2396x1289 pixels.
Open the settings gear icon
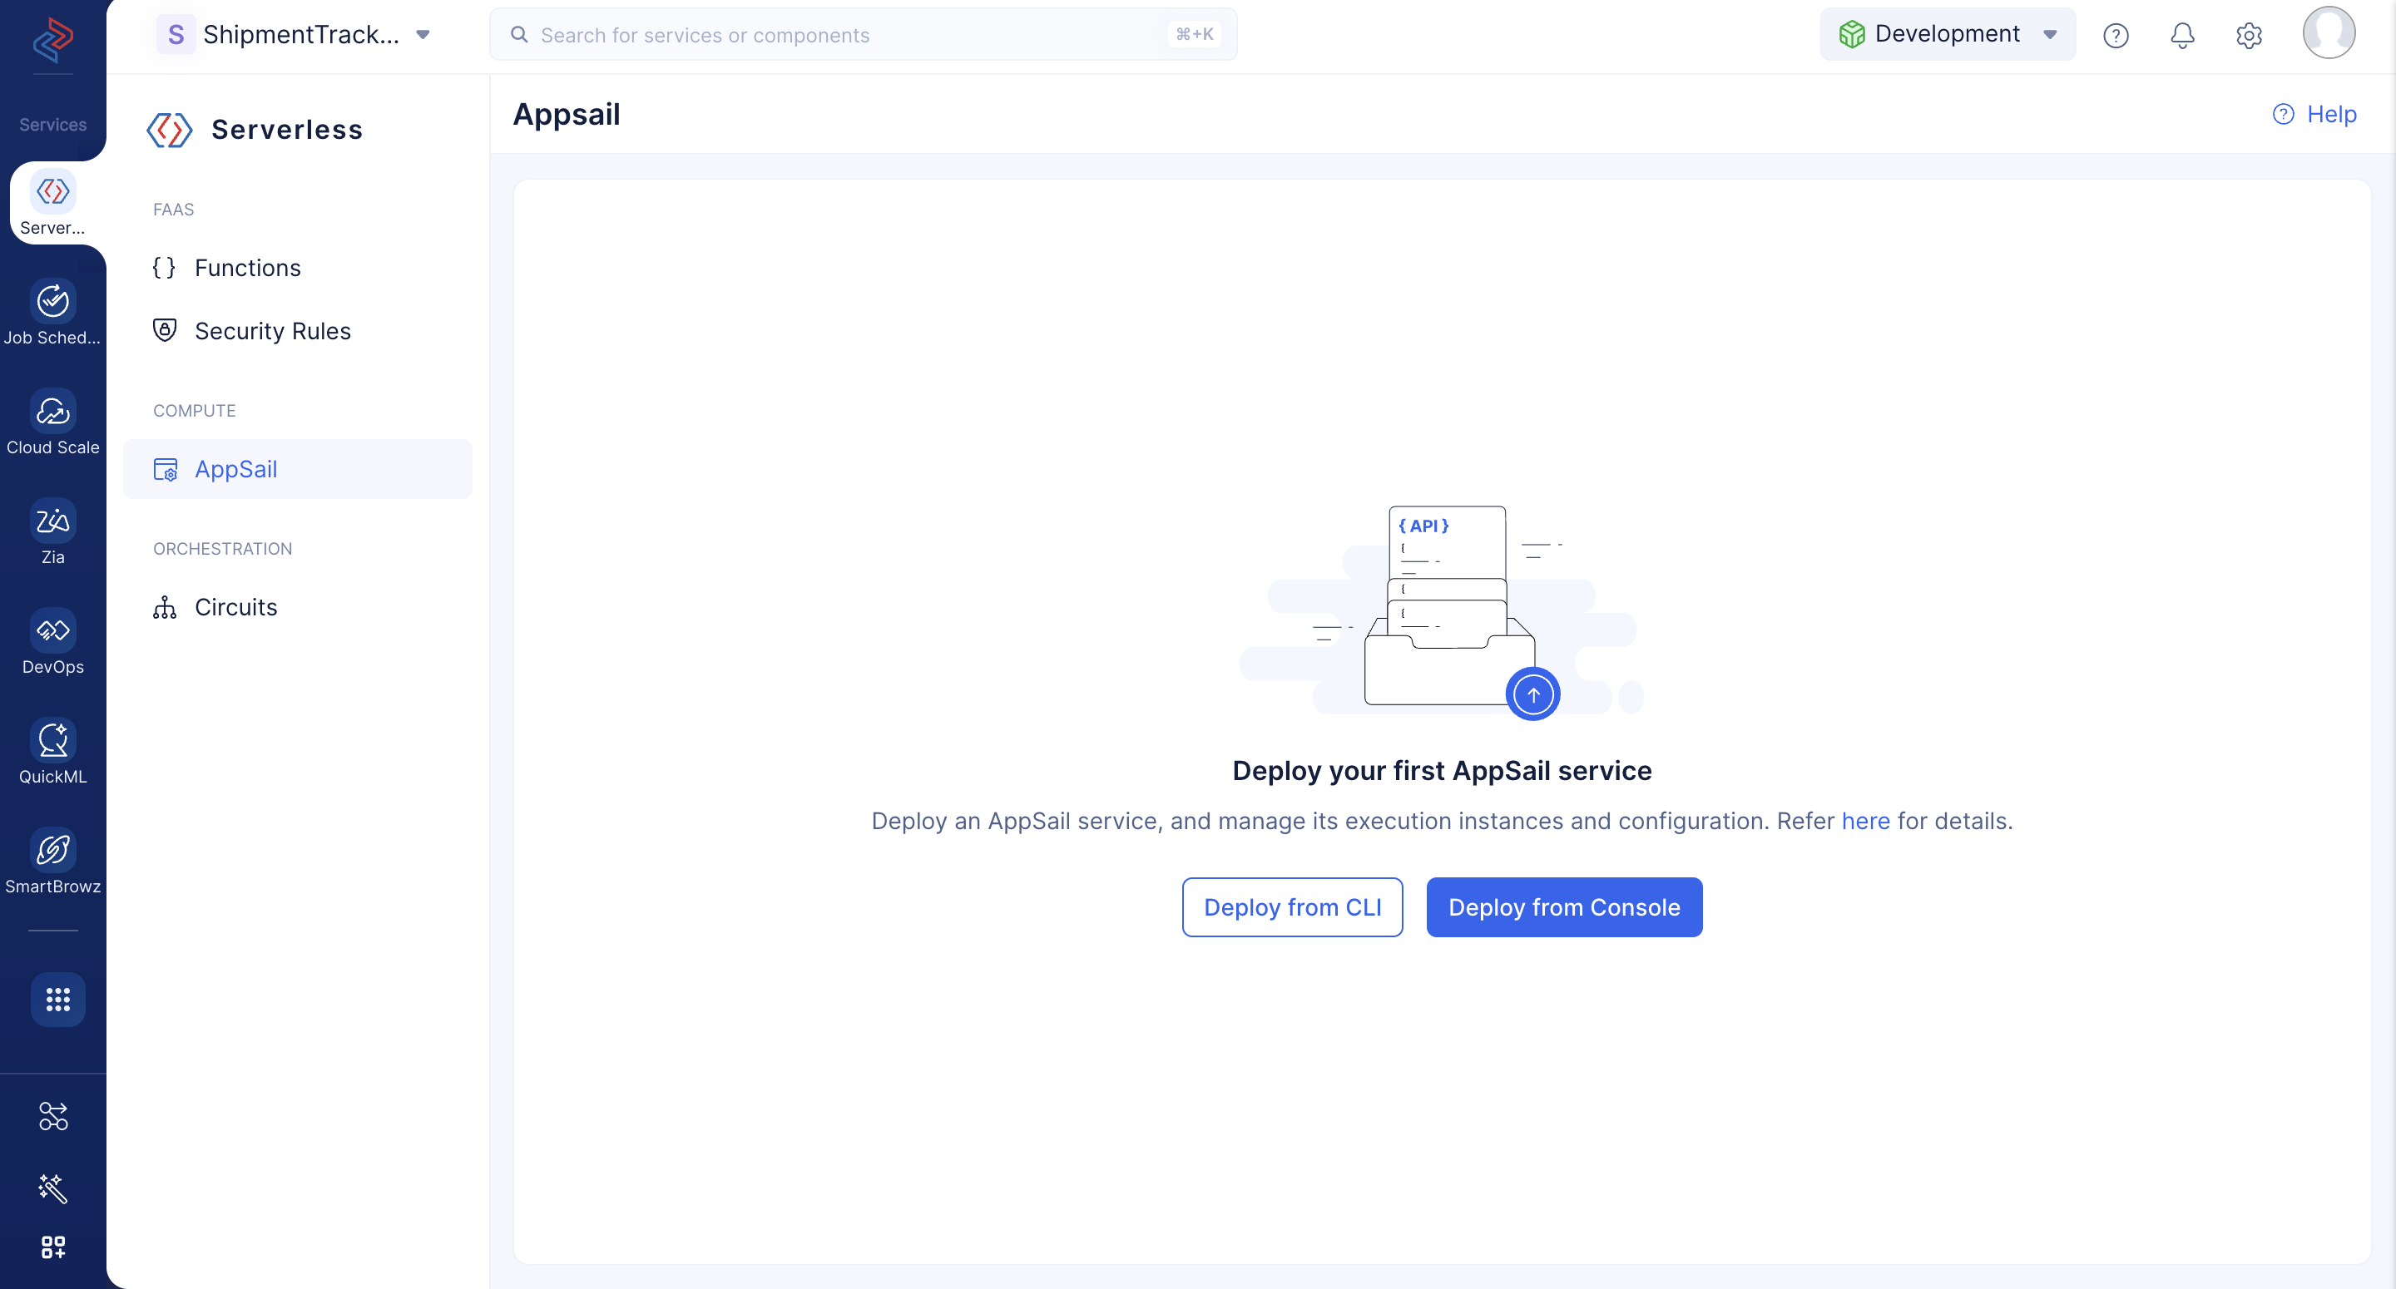coord(2248,35)
